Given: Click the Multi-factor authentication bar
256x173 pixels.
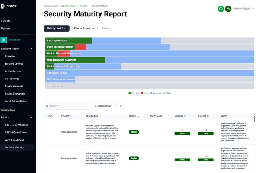Looking at the screenshot, I should pyautogui.click(x=150, y=79).
